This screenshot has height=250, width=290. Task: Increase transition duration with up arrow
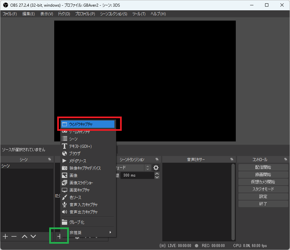tap(157, 174)
